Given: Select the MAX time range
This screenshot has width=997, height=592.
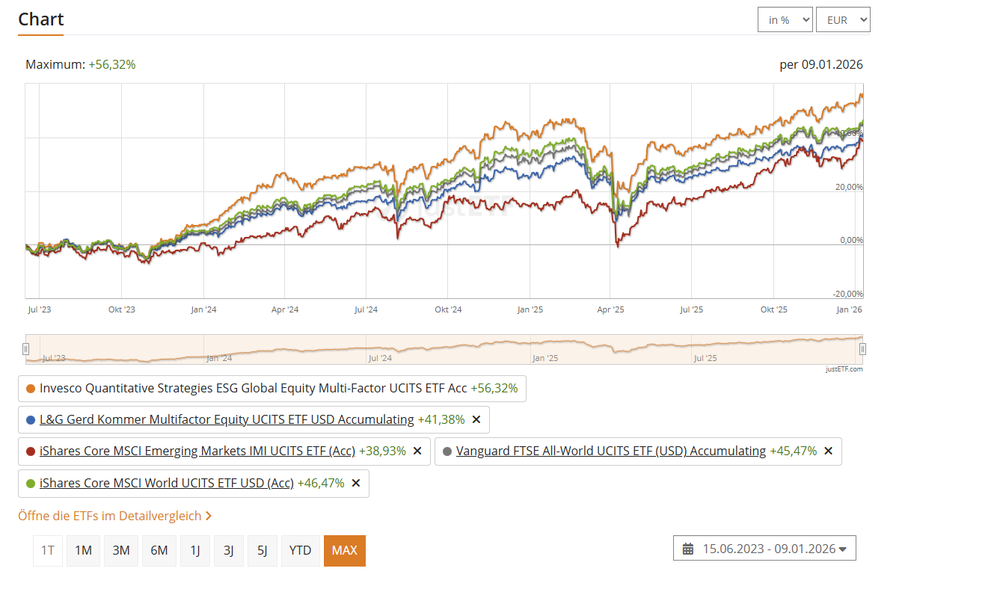Looking at the screenshot, I should tap(344, 550).
